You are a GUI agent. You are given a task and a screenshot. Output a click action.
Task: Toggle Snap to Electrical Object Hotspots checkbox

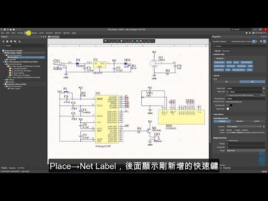[228, 95]
